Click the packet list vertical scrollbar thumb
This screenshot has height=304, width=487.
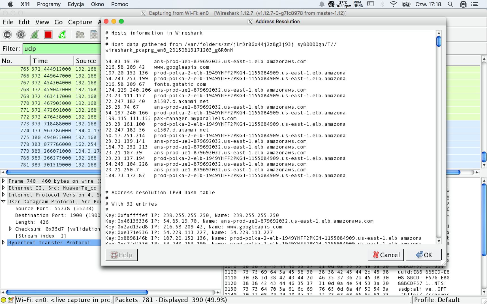coord(484,157)
